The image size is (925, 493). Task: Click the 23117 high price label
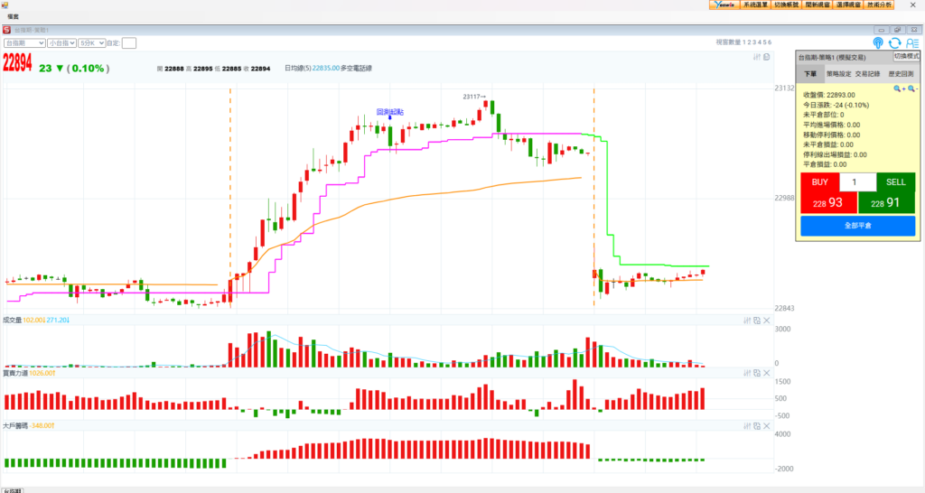click(x=474, y=97)
